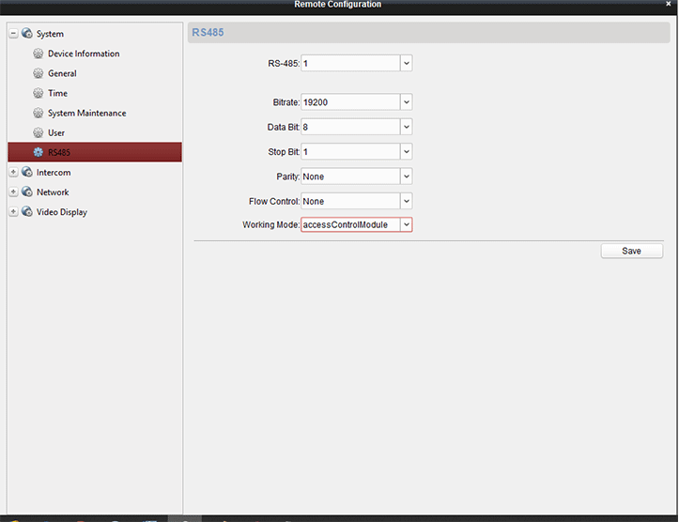679x522 pixels.
Task: Click the System globe icon
Action: tap(27, 33)
